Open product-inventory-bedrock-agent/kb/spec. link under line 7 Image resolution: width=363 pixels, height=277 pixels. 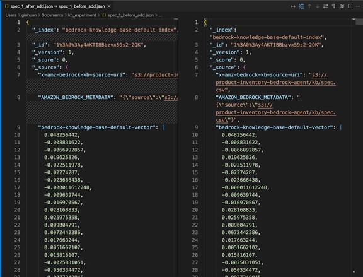click(x=276, y=83)
